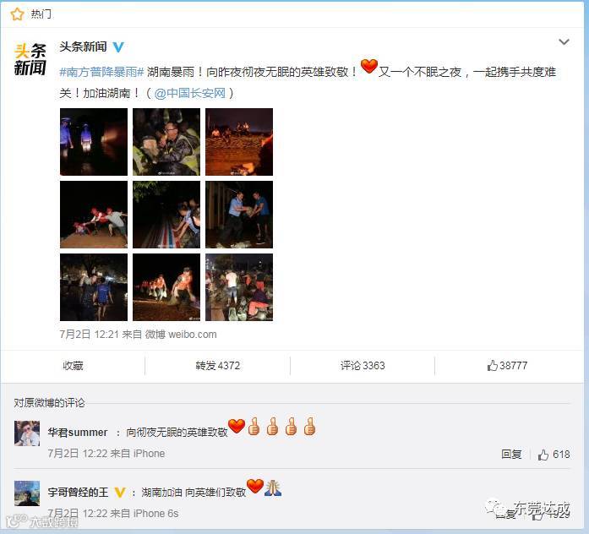
Task: Open the @中国长安网 mention link
Action: [x=189, y=93]
